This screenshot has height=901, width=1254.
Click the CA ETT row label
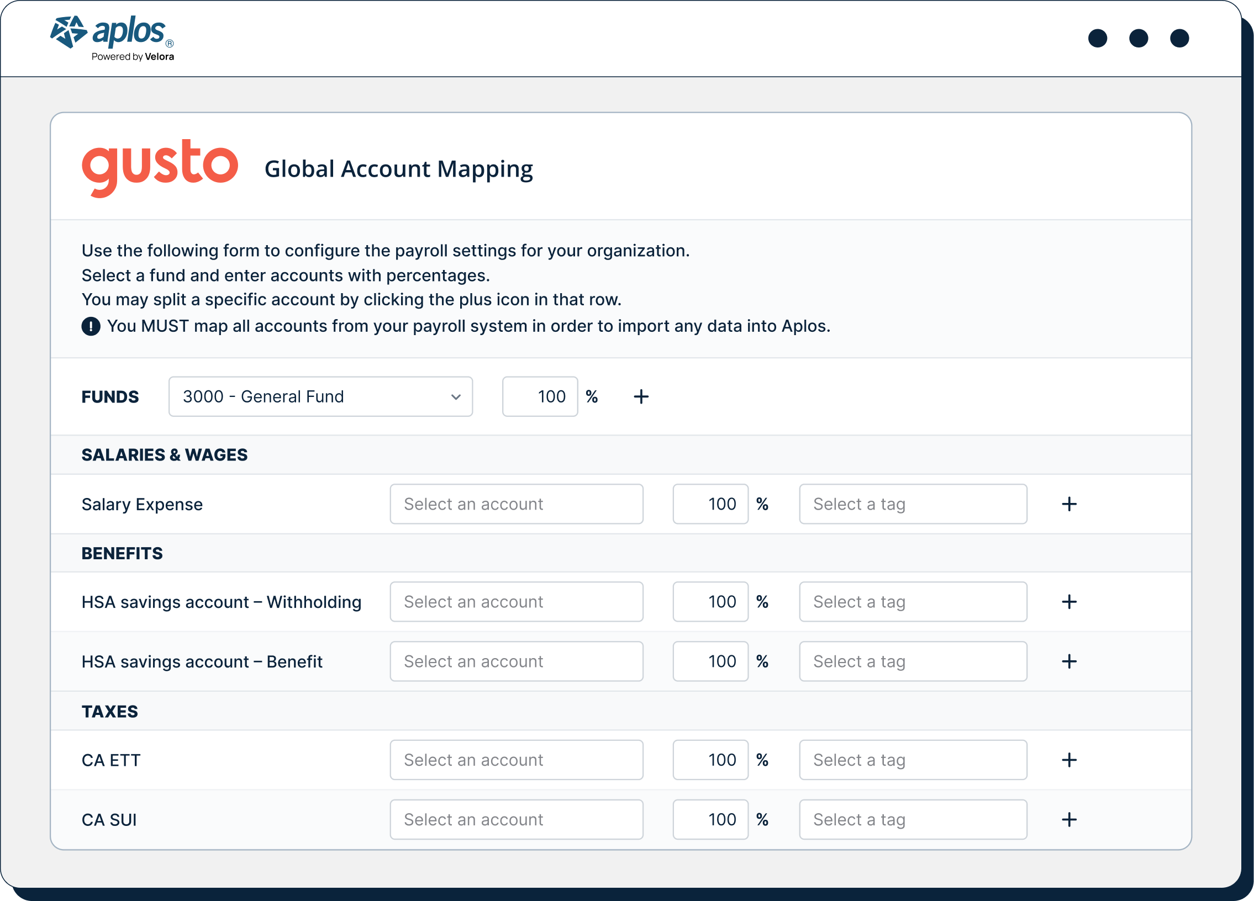coord(111,760)
